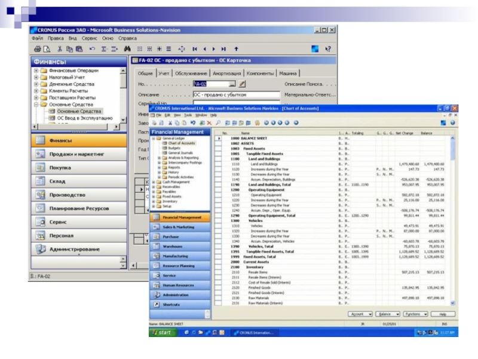Open Справка menu in Russian Navision window

pos(127,38)
